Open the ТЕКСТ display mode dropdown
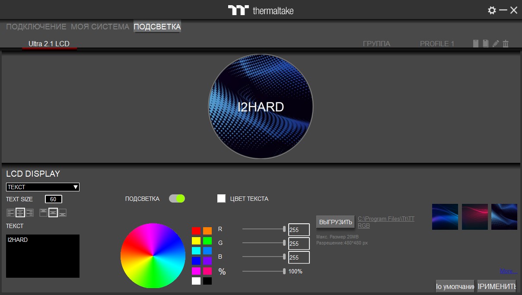The width and height of the screenshot is (522, 295). click(43, 187)
